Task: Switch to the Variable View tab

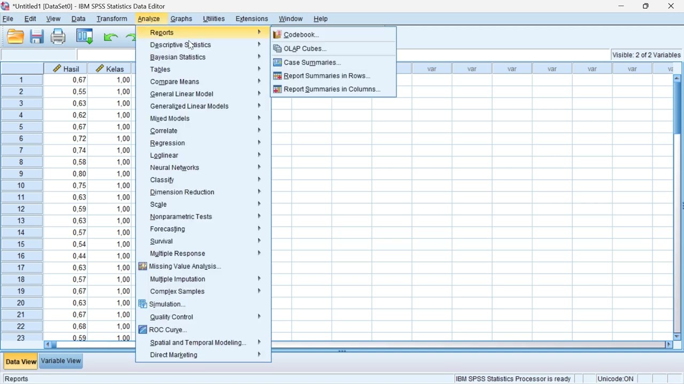Action: coord(61,361)
